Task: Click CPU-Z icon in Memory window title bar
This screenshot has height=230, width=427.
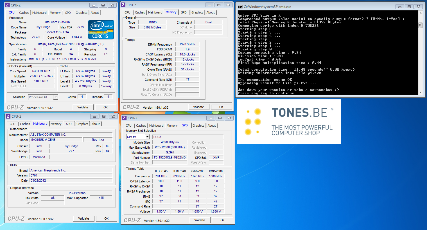Action: (123, 5)
